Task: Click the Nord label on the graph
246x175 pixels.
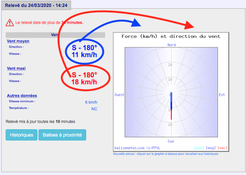Action: coord(171,45)
